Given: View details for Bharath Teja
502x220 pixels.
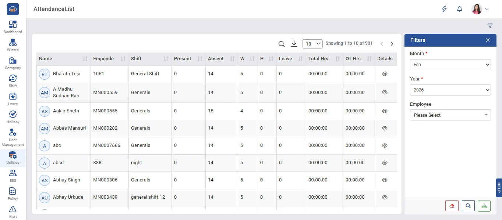Looking at the screenshot, I should coord(385,74).
